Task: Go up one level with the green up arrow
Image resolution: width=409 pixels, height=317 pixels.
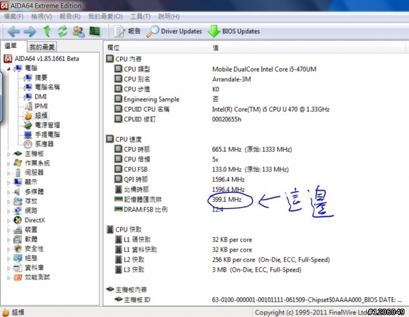Action: tap(47, 31)
